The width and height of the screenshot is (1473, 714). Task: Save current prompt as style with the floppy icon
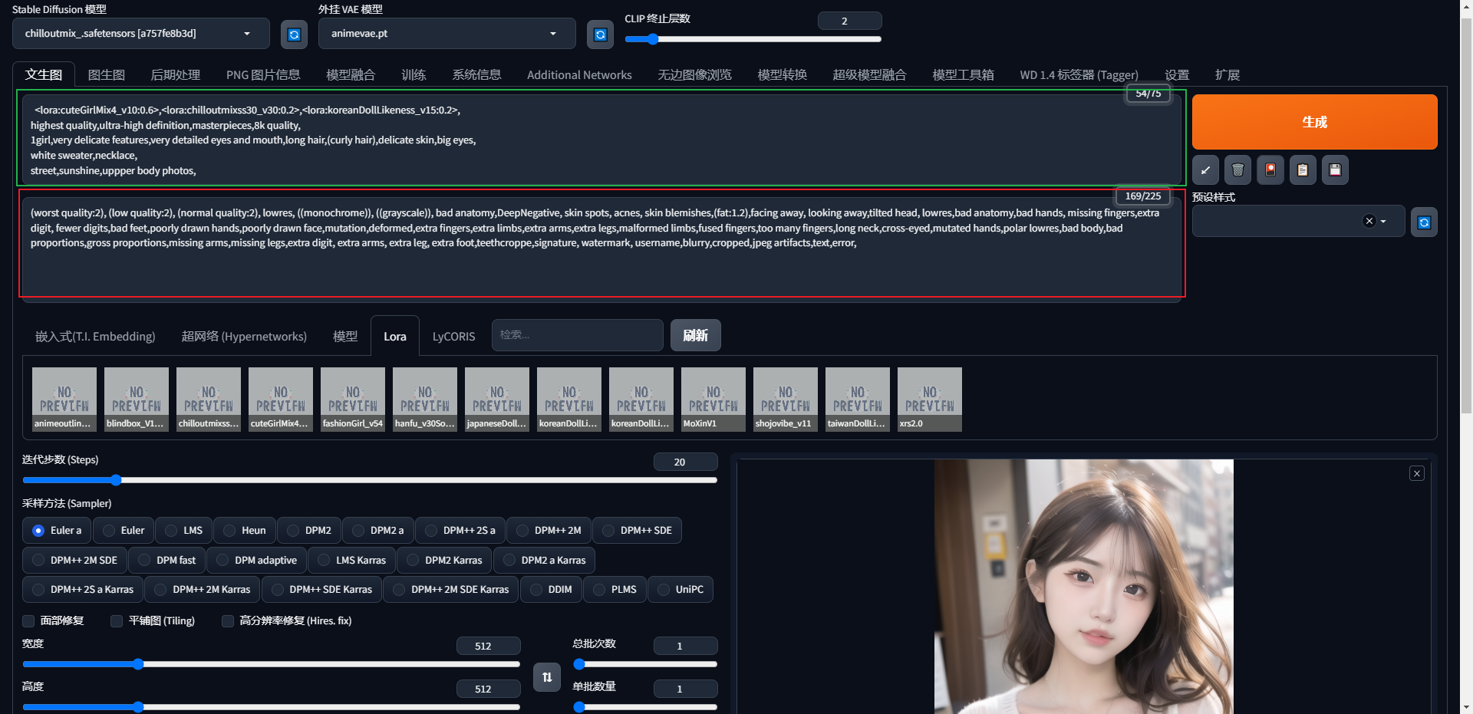click(1334, 170)
